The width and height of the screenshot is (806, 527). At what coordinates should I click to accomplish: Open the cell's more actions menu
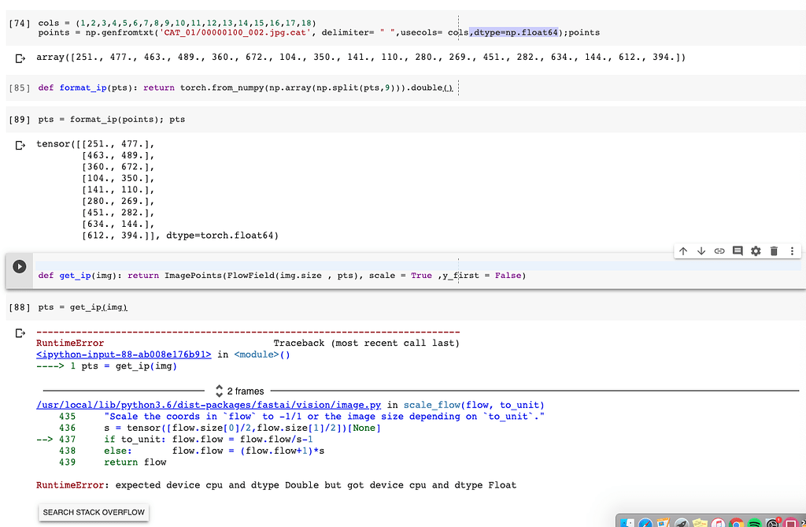pyautogui.click(x=792, y=251)
